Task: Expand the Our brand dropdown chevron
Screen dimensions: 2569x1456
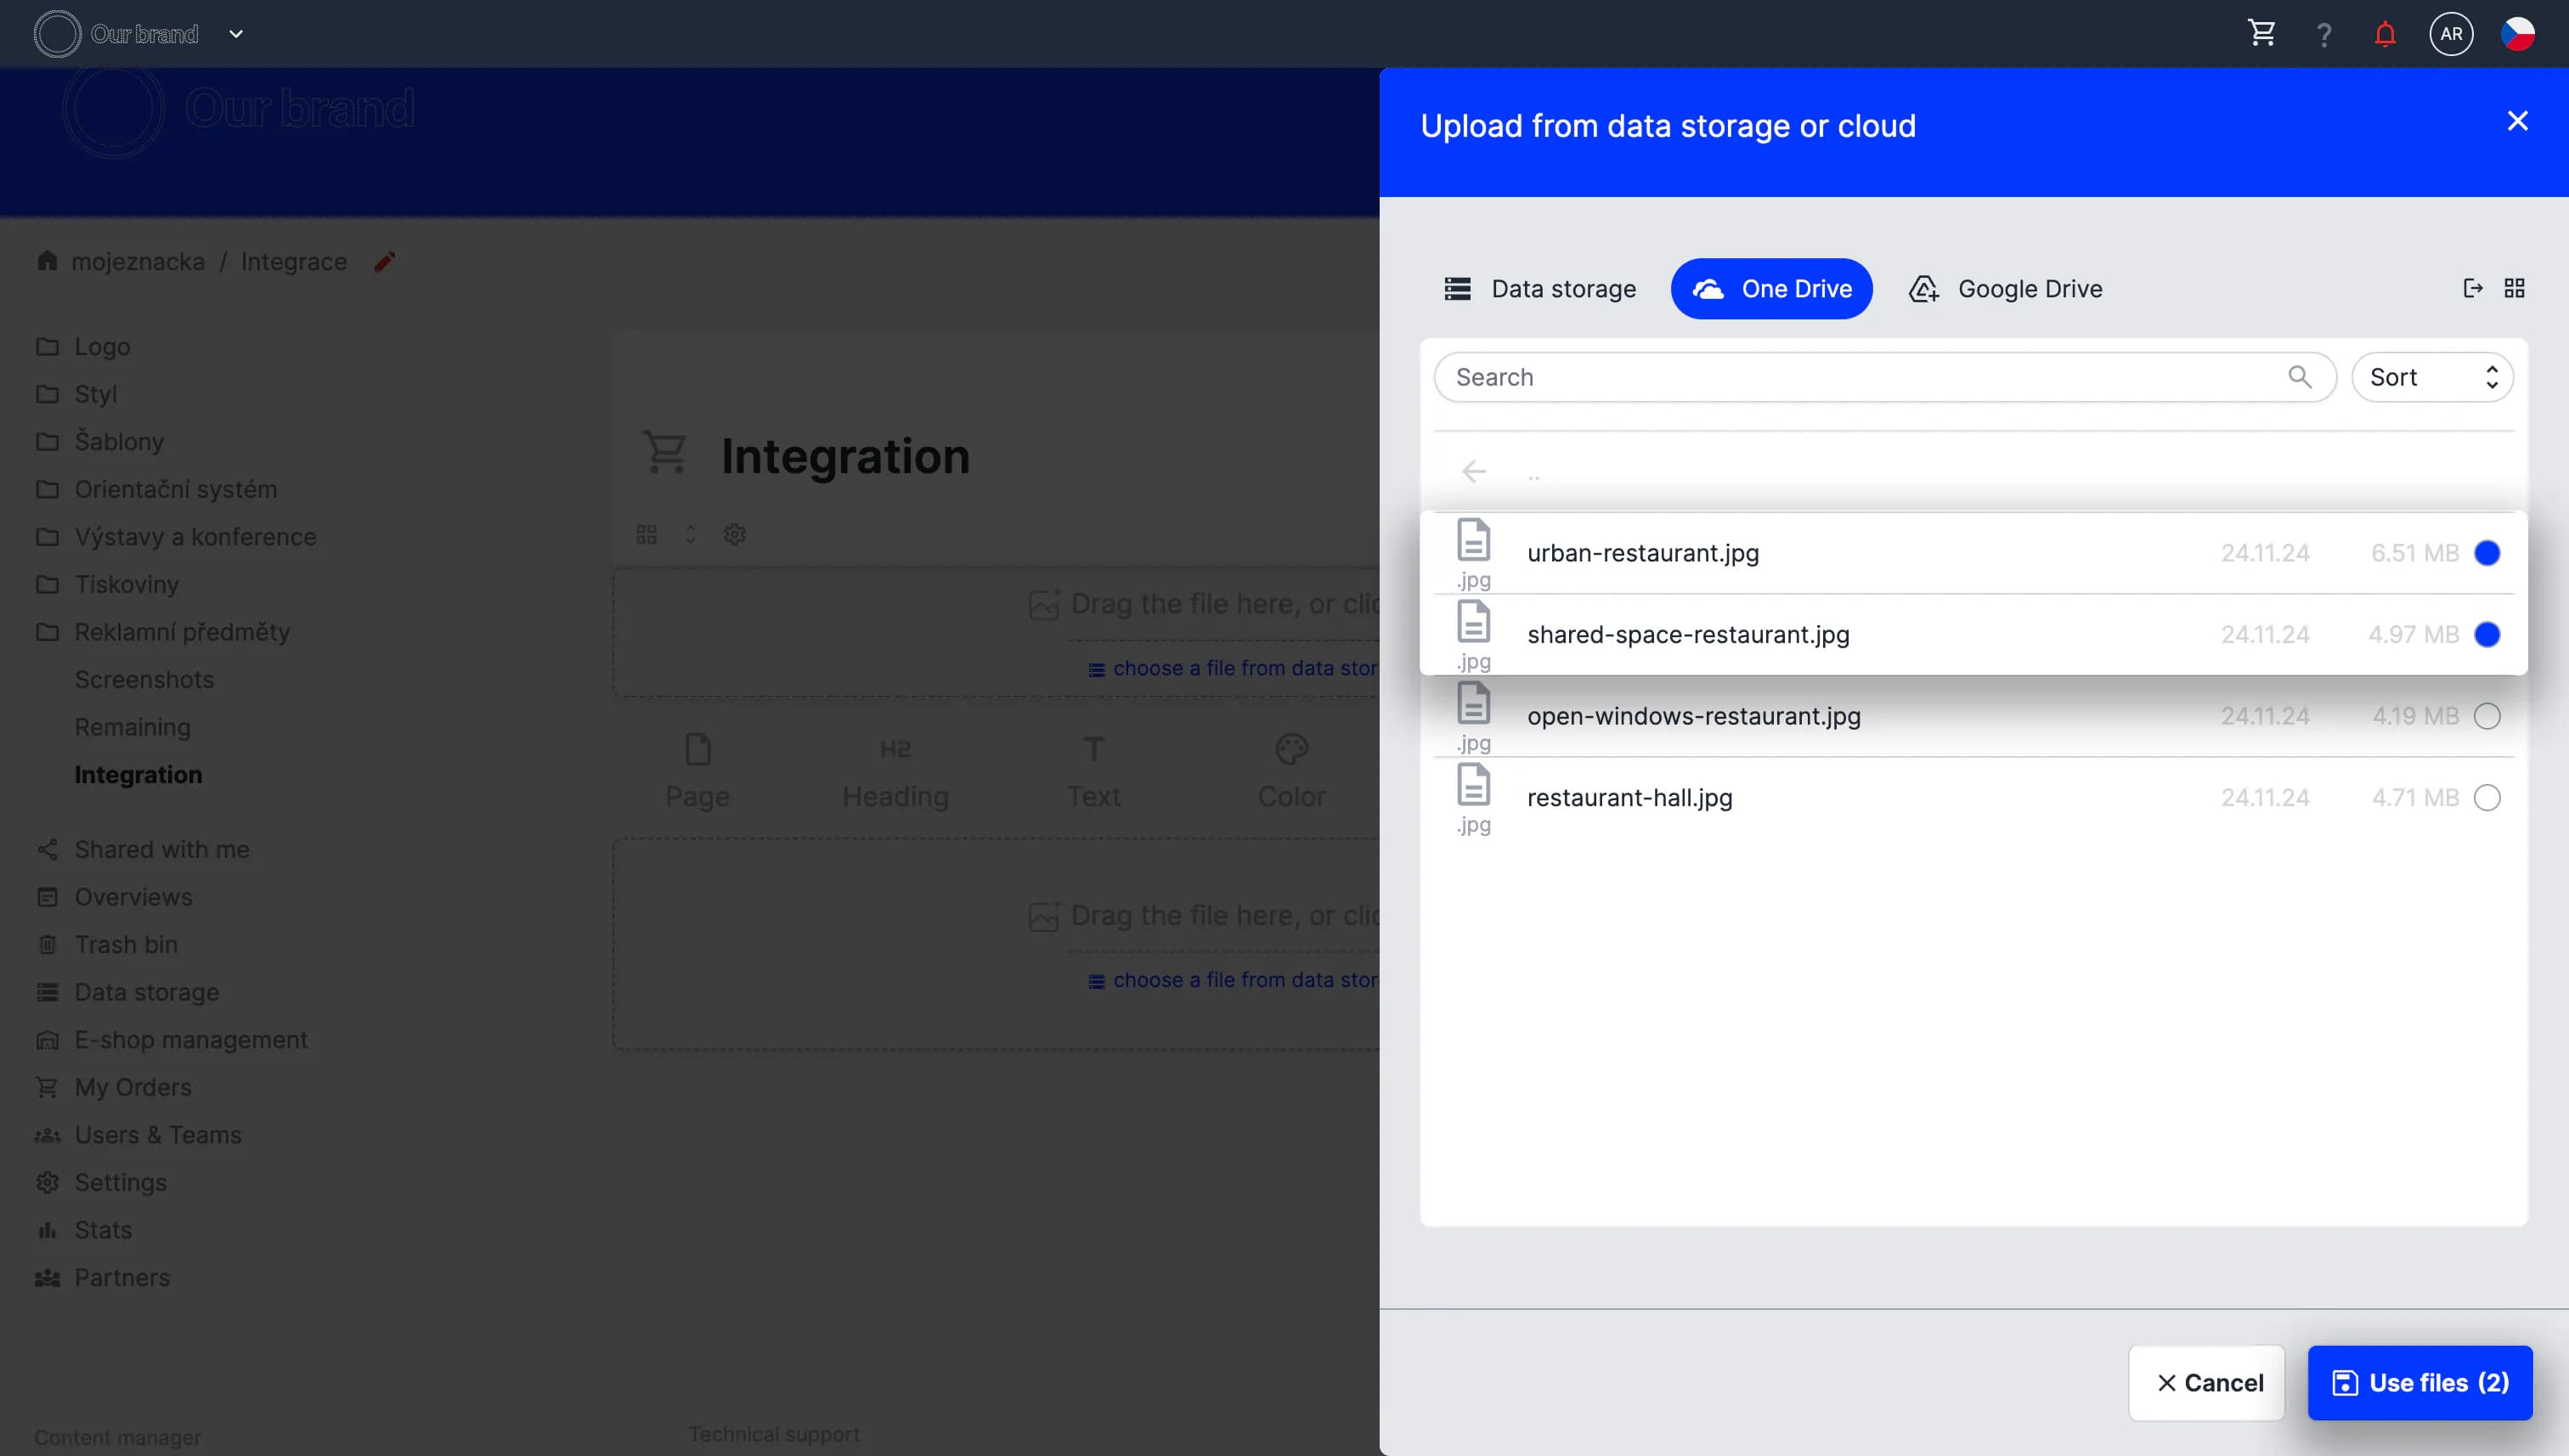Action: [x=236, y=34]
